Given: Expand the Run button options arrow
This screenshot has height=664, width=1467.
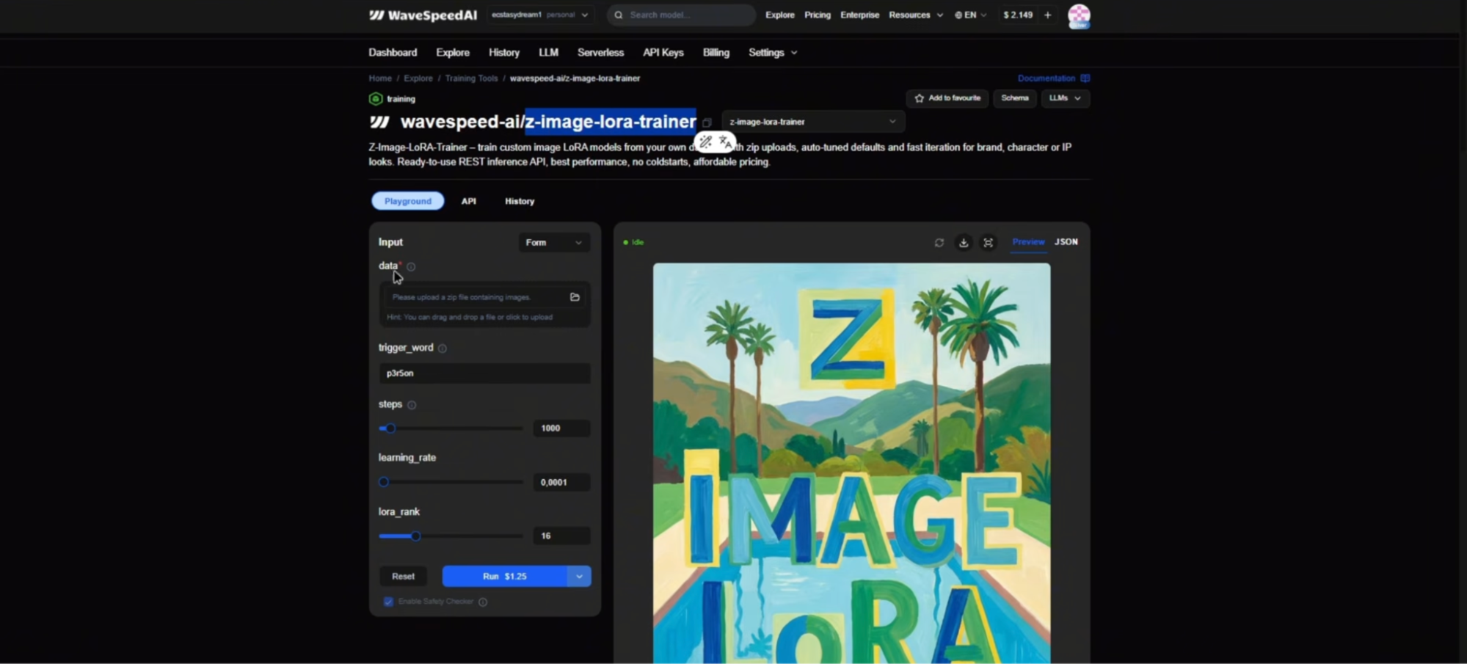Looking at the screenshot, I should click(x=579, y=577).
